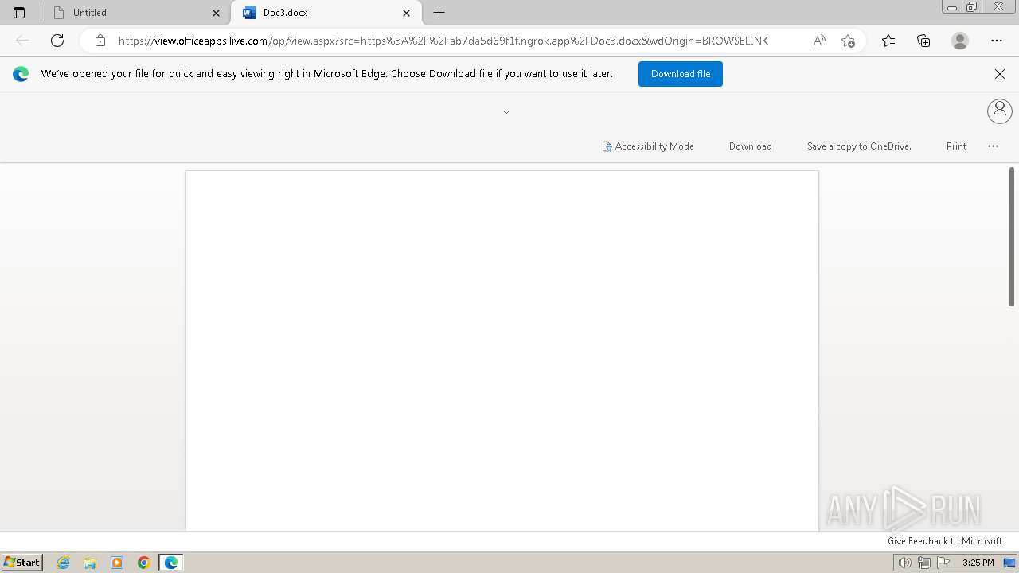Open the Windows Start menu
Viewport: 1019px width, 573px height.
(x=22, y=563)
